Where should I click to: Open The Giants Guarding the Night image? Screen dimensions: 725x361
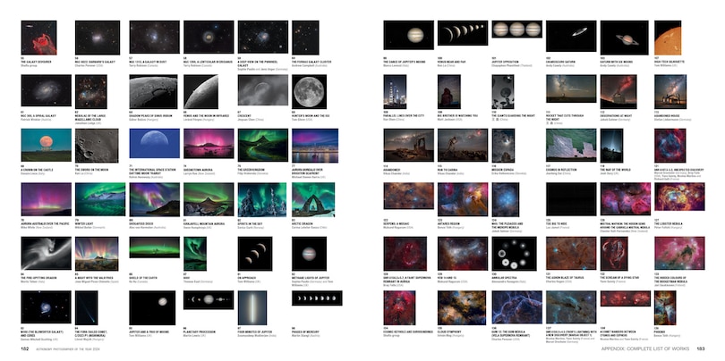pyautogui.click(x=503, y=92)
